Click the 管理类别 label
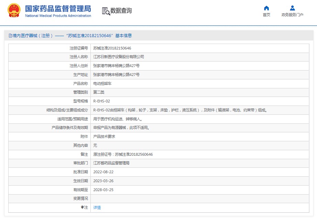This screenshot has width=317, height=220. 80,92
